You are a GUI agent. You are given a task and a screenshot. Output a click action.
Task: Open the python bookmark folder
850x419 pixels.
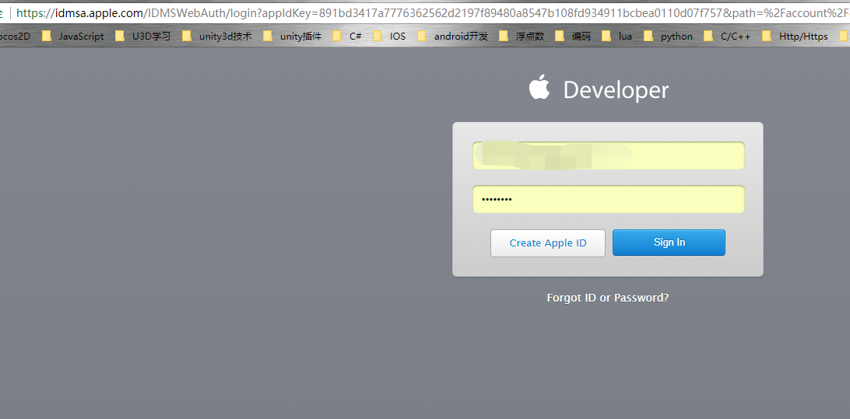[x=669, y=37]
